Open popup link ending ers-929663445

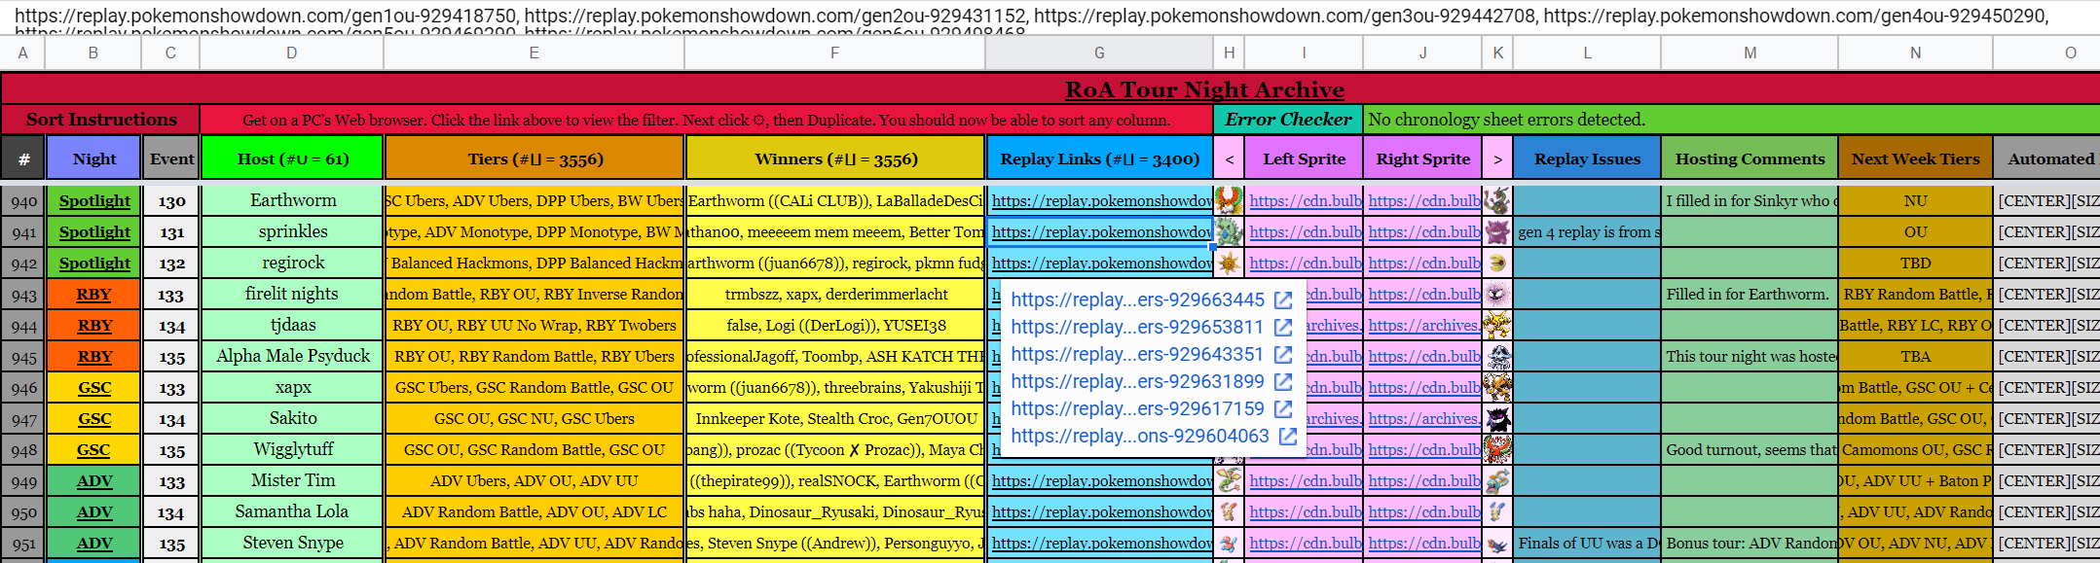(1137, 300)
